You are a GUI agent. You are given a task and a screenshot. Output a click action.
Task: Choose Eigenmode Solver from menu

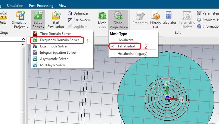point(62,46)
